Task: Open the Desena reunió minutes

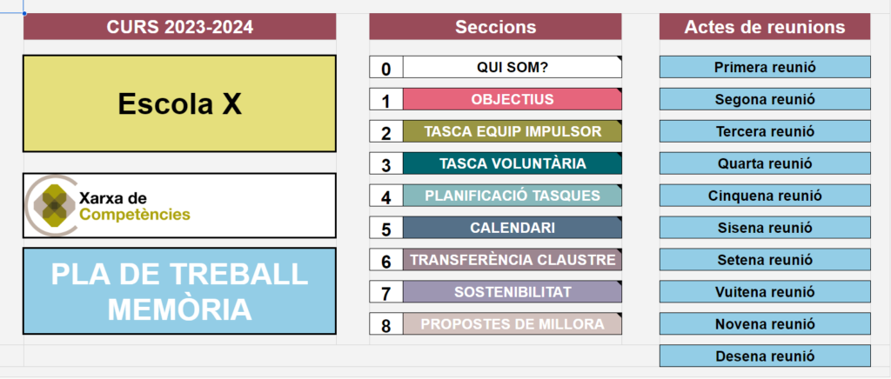Action: coord(765,356)
